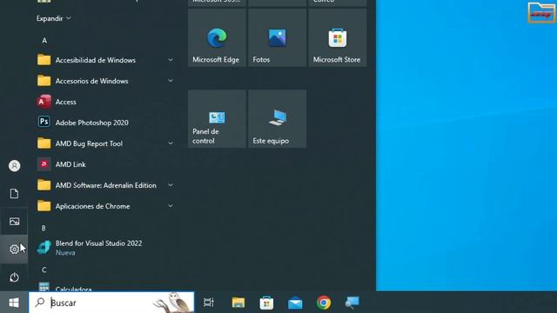Launch Adobe Photoshop 2020
Image resolution: width=557 pixels, height=313 pixels.
[105, 123]
